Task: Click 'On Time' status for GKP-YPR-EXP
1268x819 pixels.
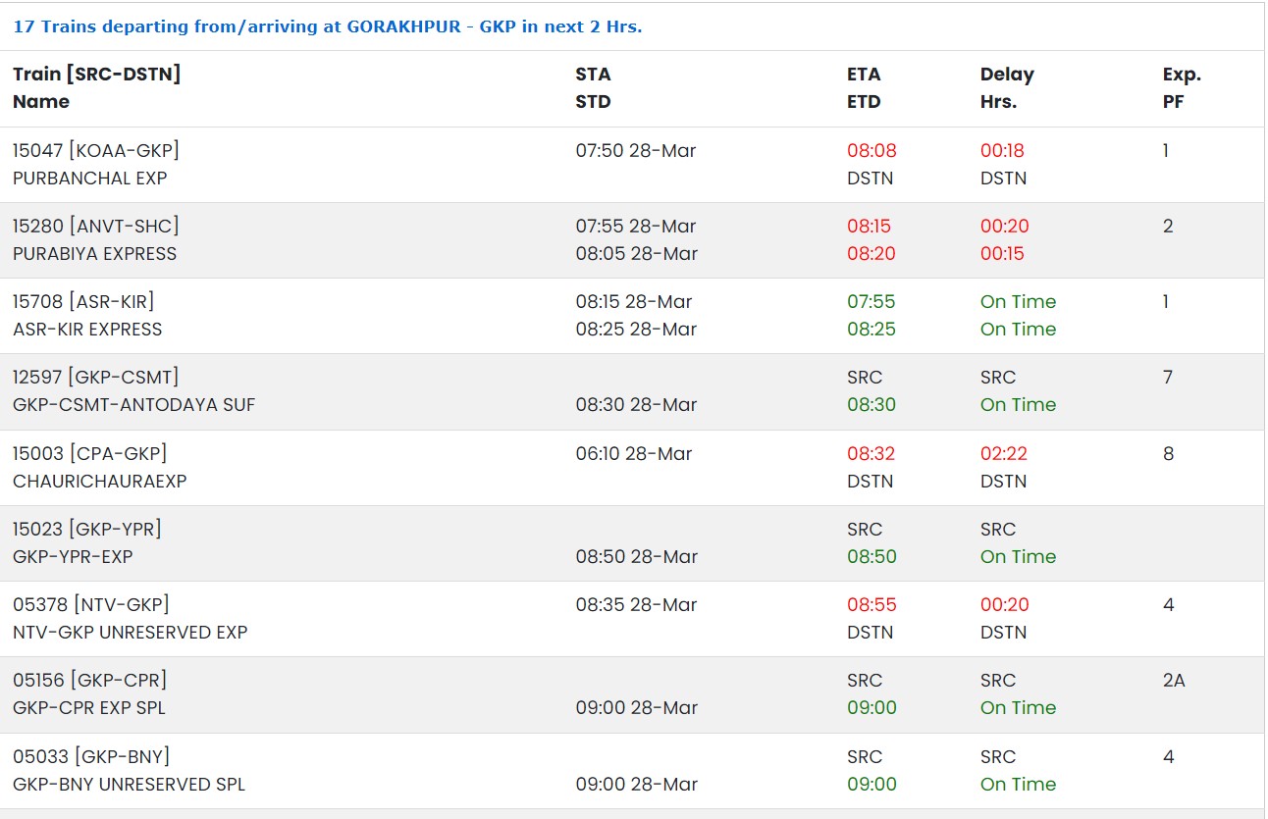Action: [1018, 557]
